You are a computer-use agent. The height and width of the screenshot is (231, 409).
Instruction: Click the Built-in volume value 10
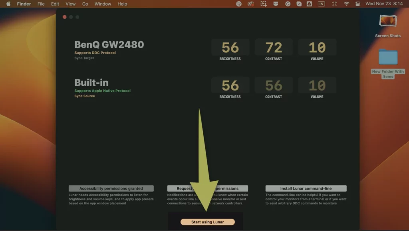pos(317,85)
